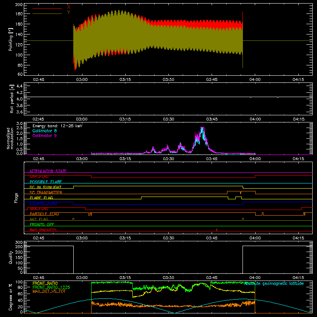Click the olive Y legend label
Image resolution: width=317 pixels, height=317 pixels.
tap(69, 12)
